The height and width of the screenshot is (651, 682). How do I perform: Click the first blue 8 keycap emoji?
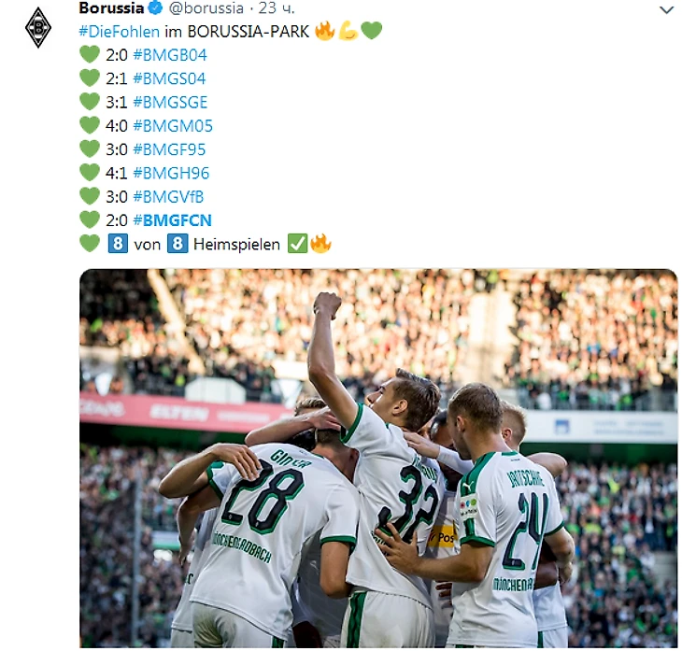(118, 244)
